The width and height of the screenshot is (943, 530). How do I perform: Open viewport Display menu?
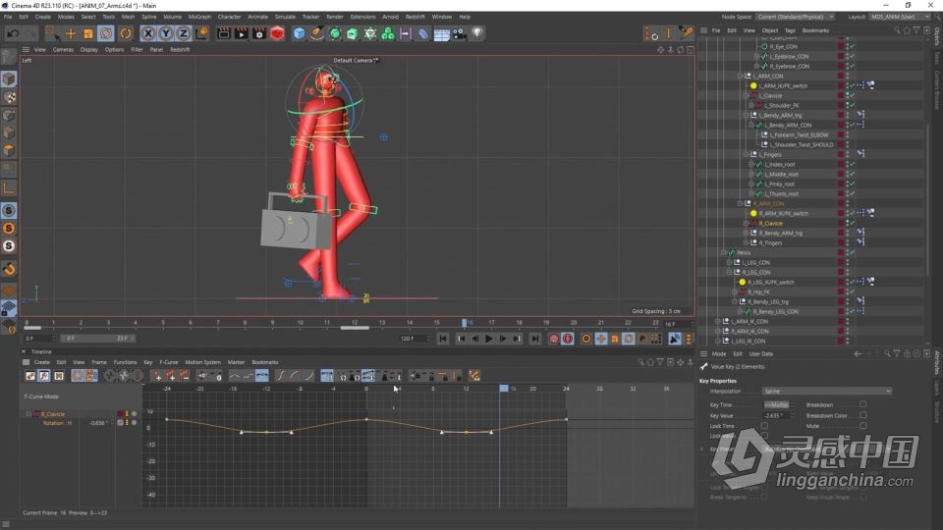click(89, 50)
